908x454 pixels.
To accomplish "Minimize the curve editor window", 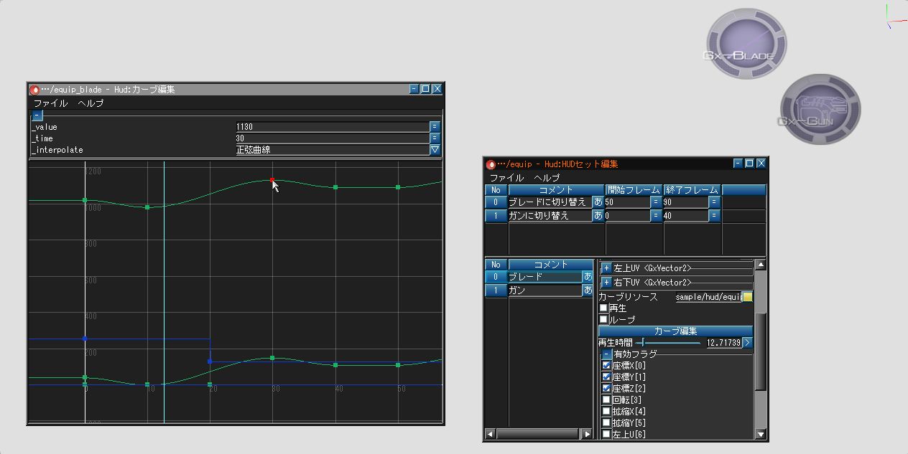I will (414, 89).
